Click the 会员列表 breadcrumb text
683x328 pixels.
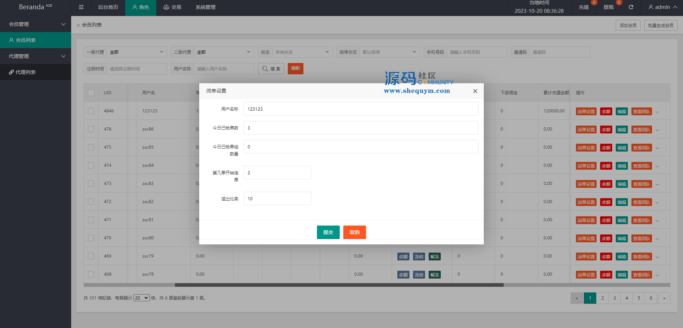(92, 25)
